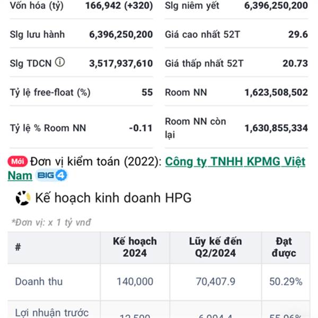Click the Room NN còn lại value
318x318 pixels.
point(276,128)
